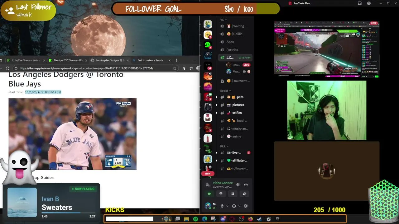399x224 pixels.
Task: Select Los Angeles Dodgers browser tab
Action: (110, 60)
